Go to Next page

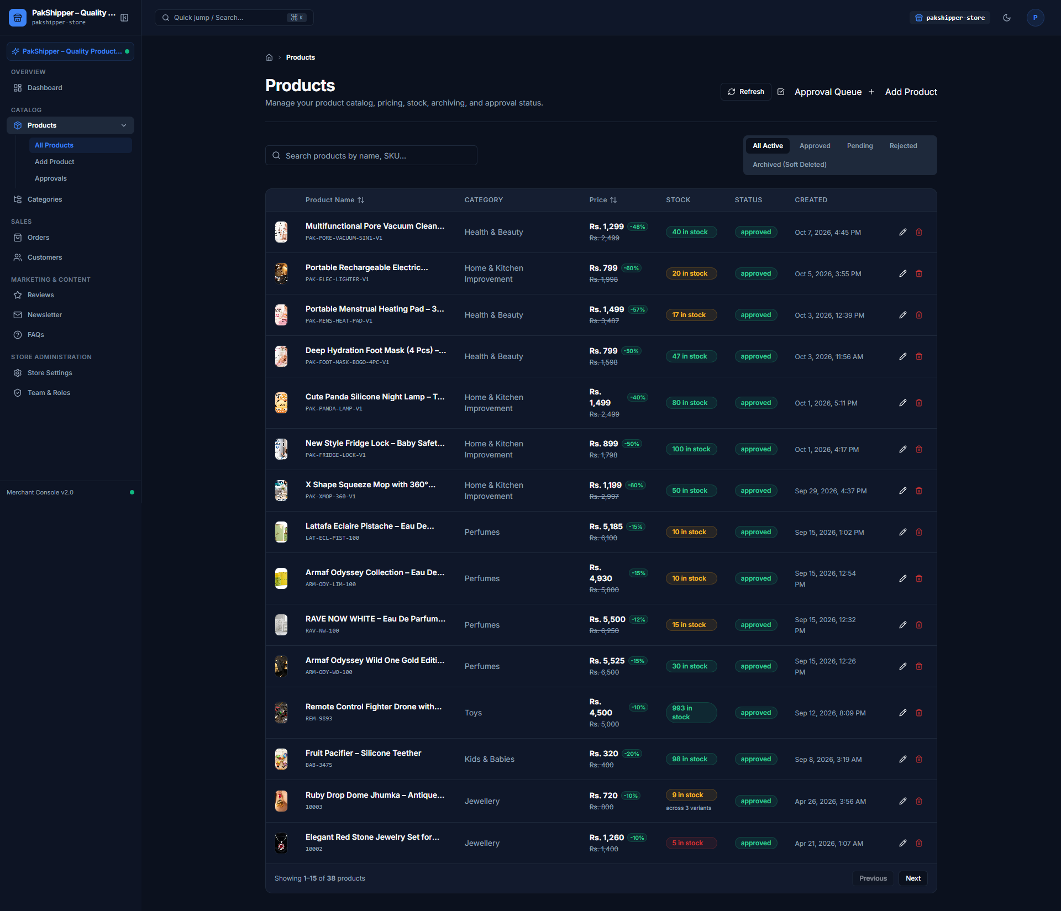coord(913,878)
